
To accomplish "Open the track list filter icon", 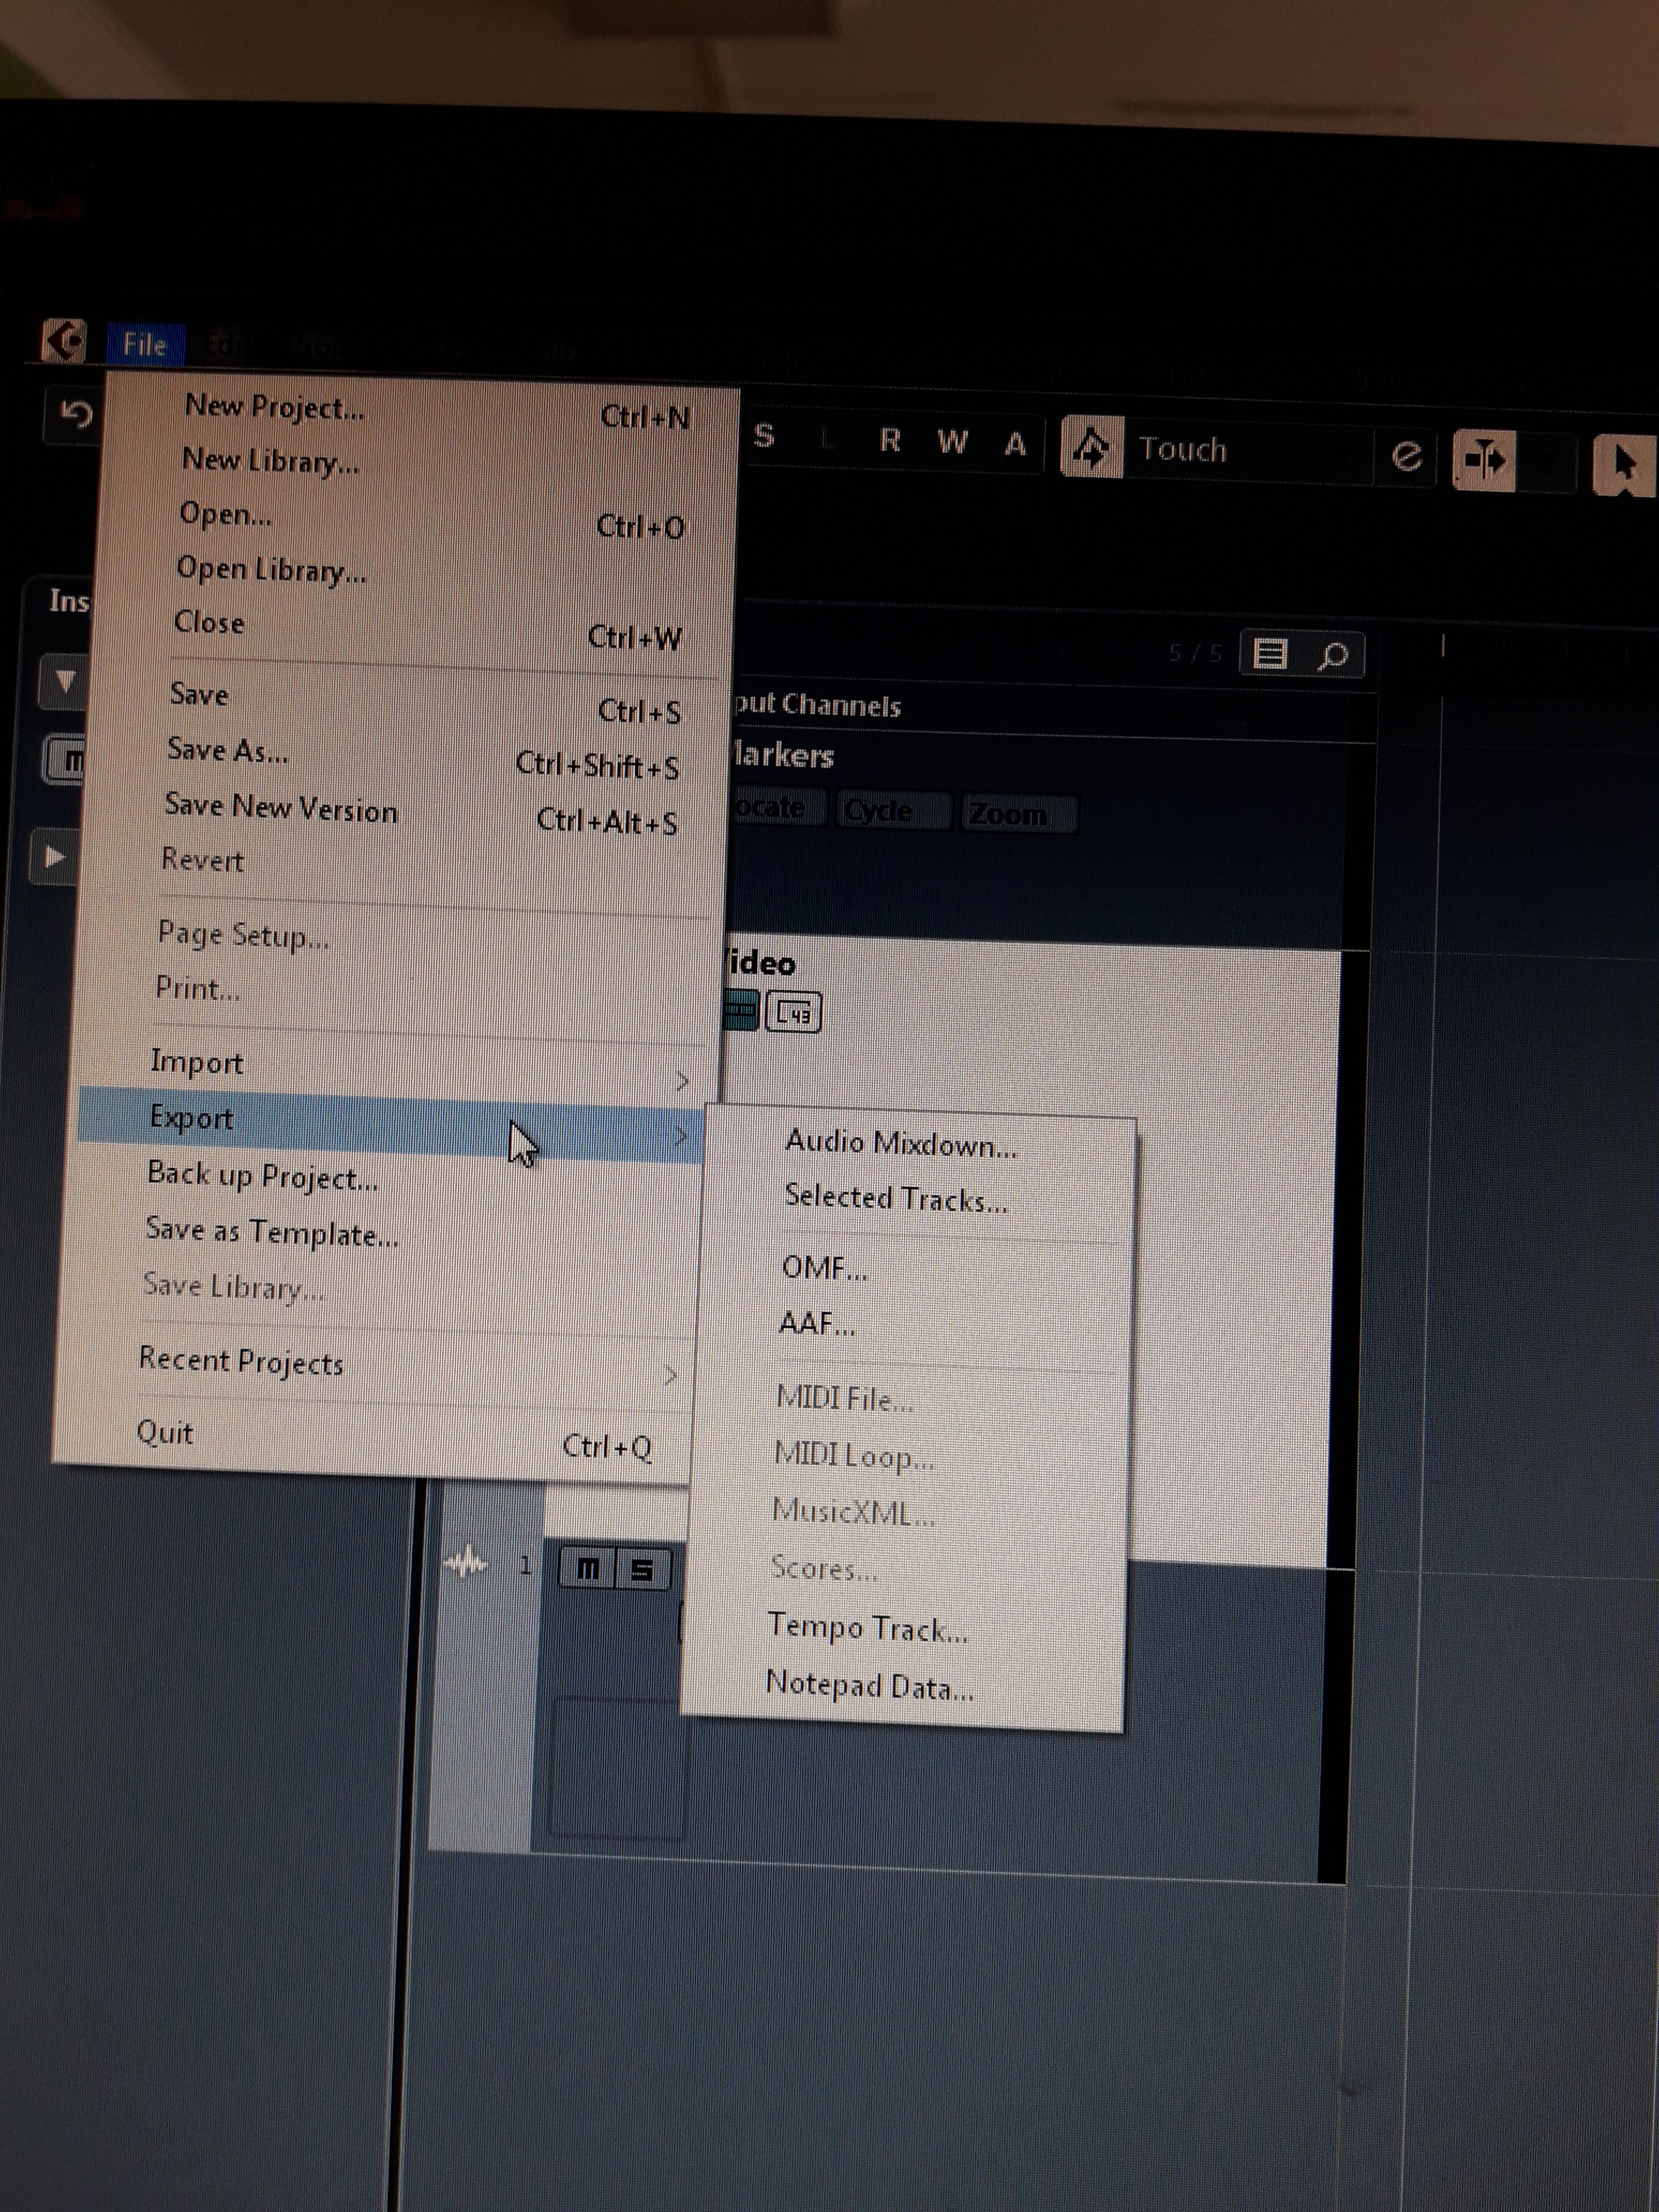I will tap(1270, 655).
